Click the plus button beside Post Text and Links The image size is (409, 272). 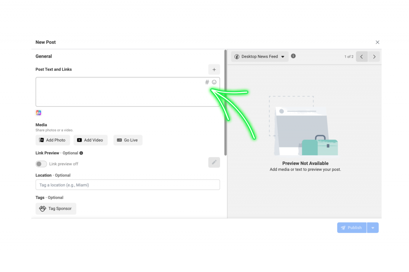click(214, 69)
